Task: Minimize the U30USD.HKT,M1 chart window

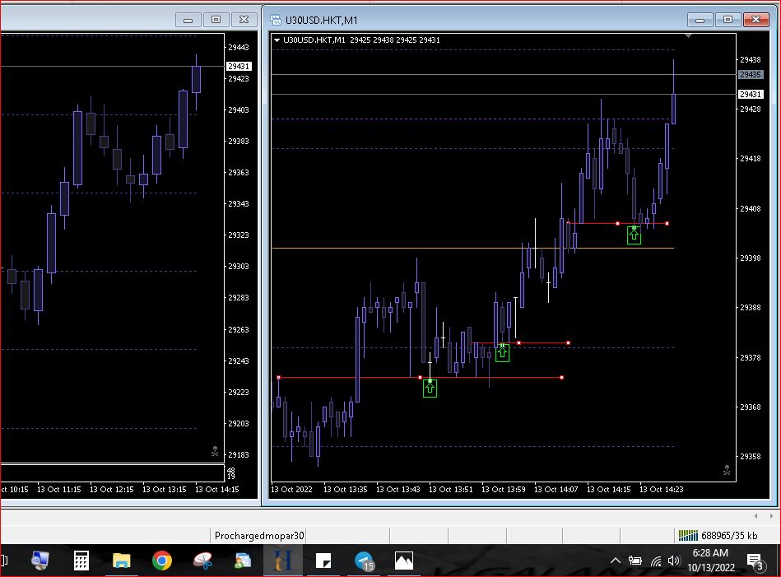Action: point(700,20)
